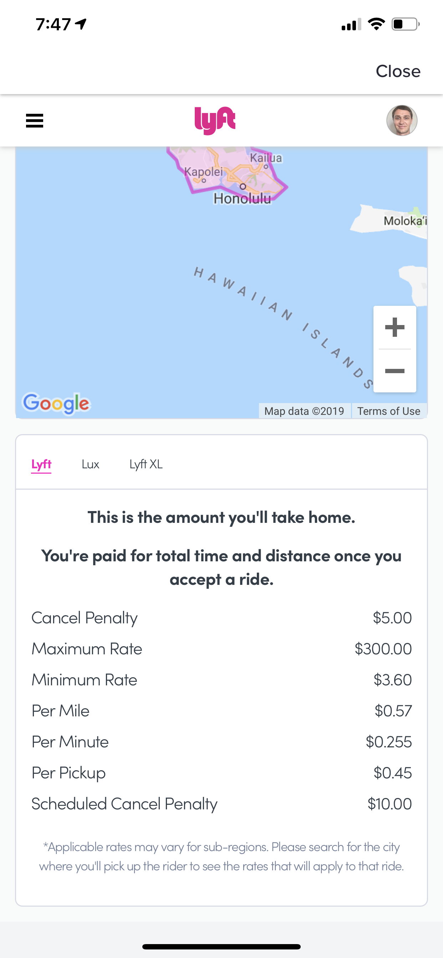Click Honolulu label on the map
The image size is (443, 958).
coord(242,199)
